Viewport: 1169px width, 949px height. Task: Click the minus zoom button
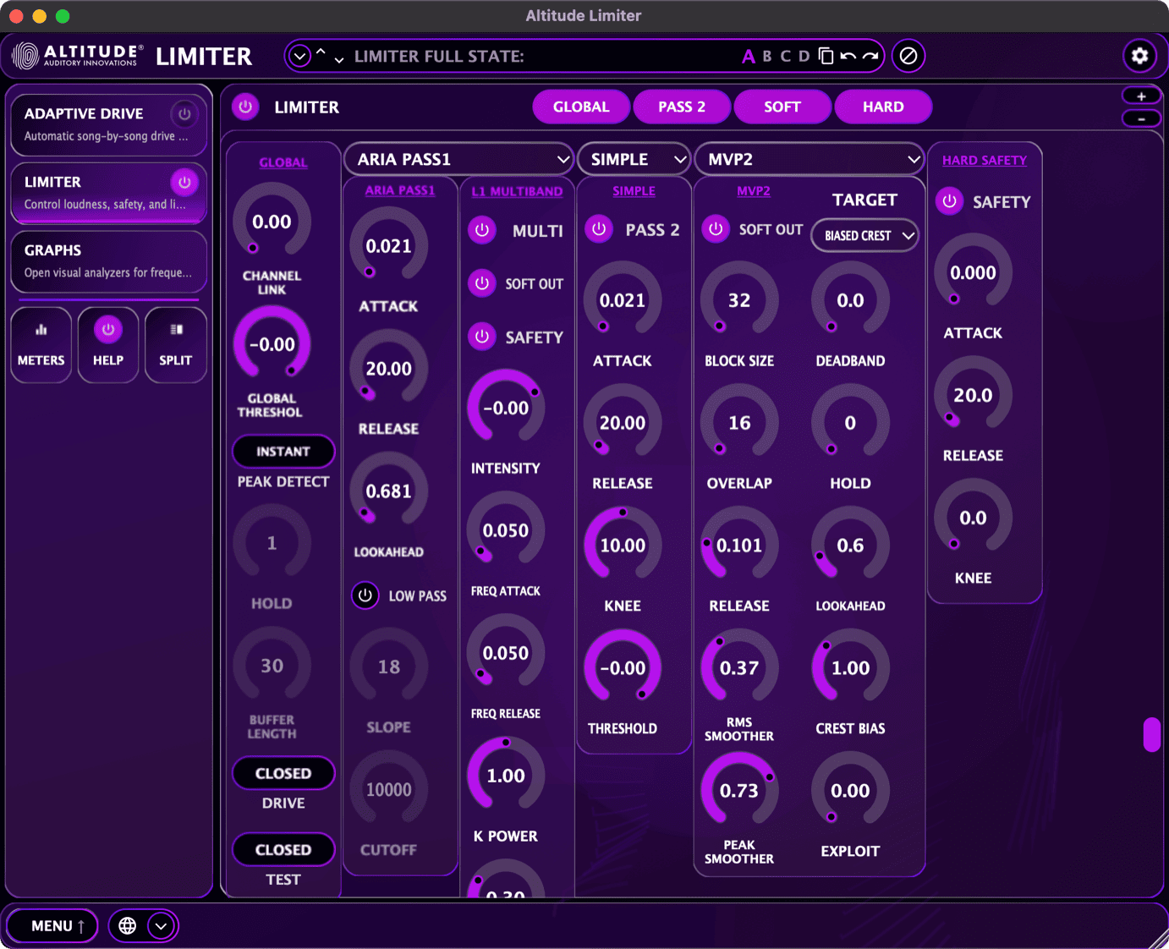tap(1141, 118)
